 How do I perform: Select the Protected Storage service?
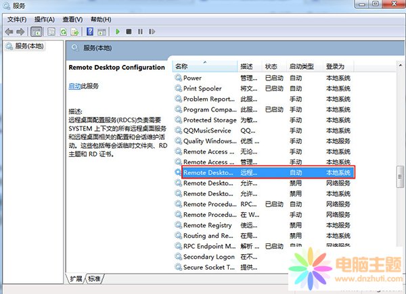[x=263, y=120]
